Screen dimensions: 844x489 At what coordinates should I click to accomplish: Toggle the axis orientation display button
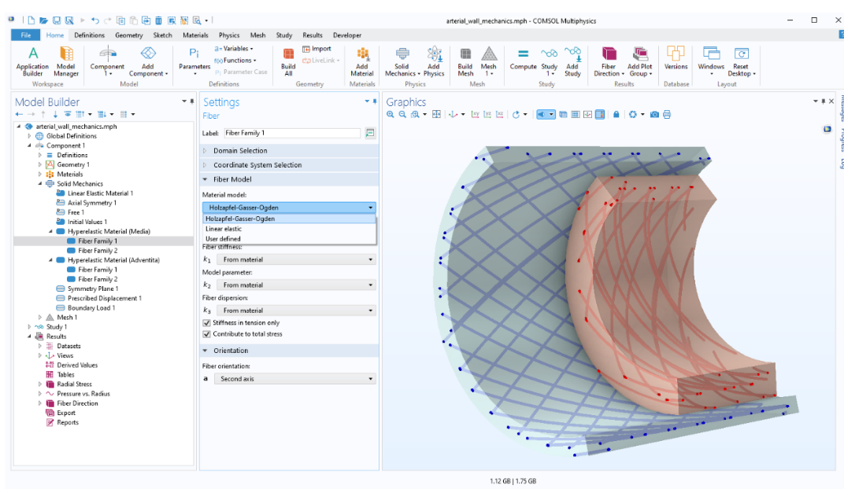tap(588, 115)
